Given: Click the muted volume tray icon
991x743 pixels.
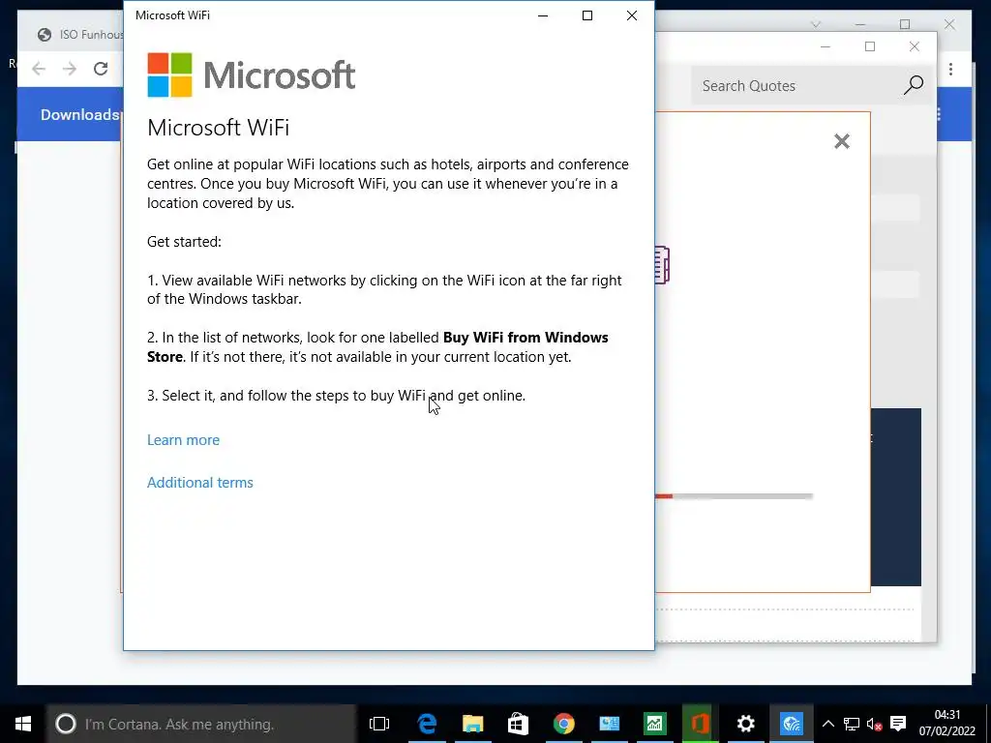Looking at the screenshot, I should (875, 724).
